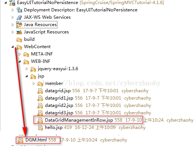
Task: Collapse the EasyUITutorialNoPersistence project node
Action: click(6, 3)
